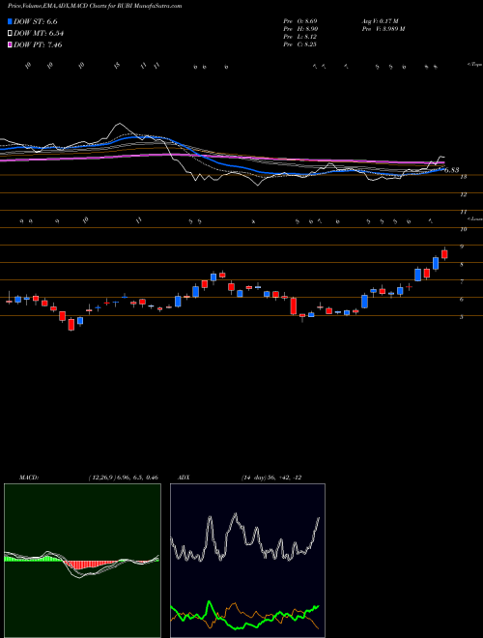Screen dimensions: 483x638
Task: Select the 'DOW ST: 6.6' legend text
Action: [35, 21]
